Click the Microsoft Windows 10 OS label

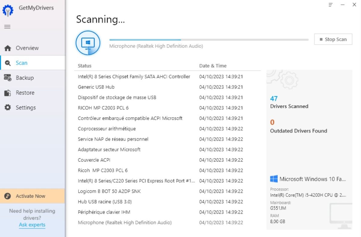(x=313, y=179)
